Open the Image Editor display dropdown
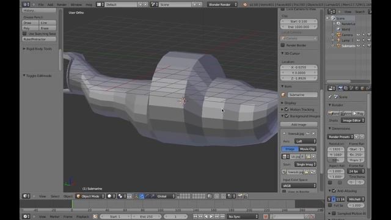The image size is (391, 220). pyautogui.click(x=353, y=120)
